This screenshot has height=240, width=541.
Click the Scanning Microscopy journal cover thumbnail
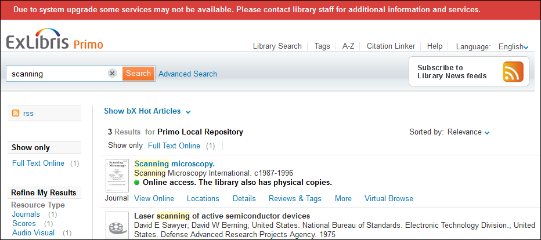(117, 176)
